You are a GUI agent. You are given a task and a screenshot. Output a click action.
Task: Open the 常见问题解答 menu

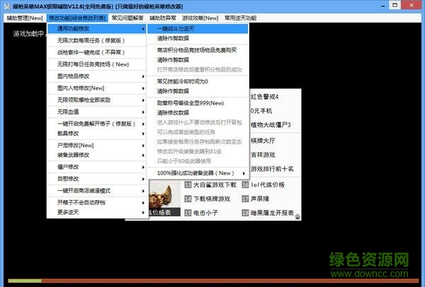coord(127,18)
